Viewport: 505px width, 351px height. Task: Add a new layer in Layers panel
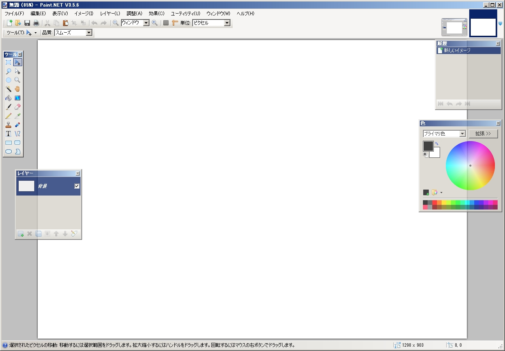coord(21,234)
